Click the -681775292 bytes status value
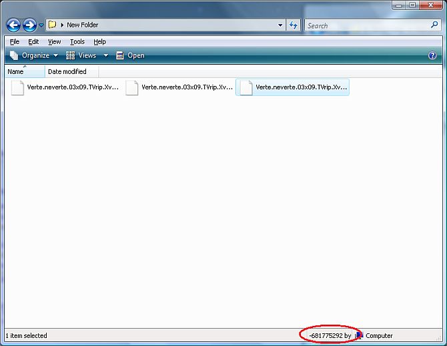 tap(330, 336)
